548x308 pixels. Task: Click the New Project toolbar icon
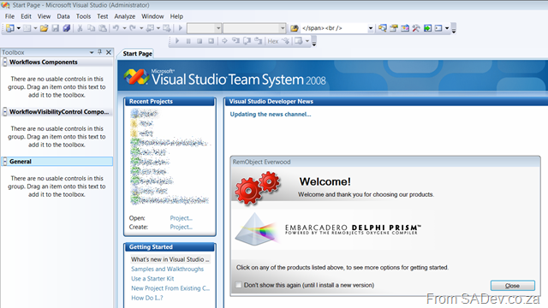click(9, 28)
